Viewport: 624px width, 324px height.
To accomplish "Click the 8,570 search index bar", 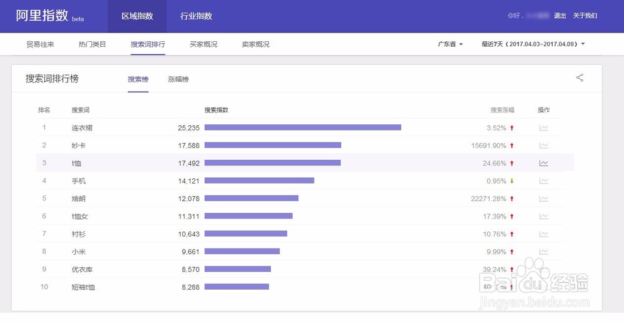I will [x=238, y=269].
